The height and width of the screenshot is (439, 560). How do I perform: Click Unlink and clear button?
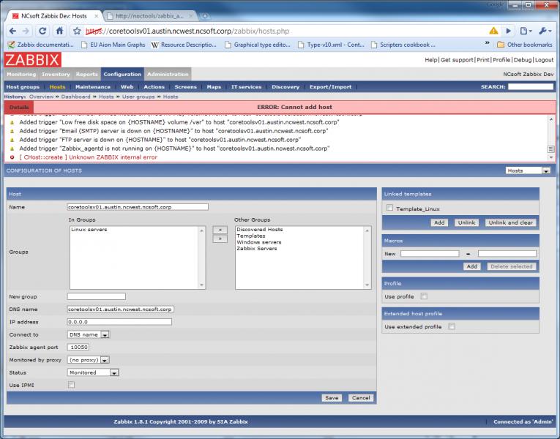click(510, 222)
